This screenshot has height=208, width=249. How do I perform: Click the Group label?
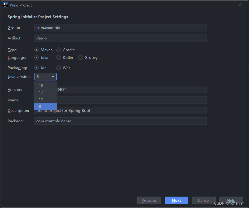click(14, 28)
